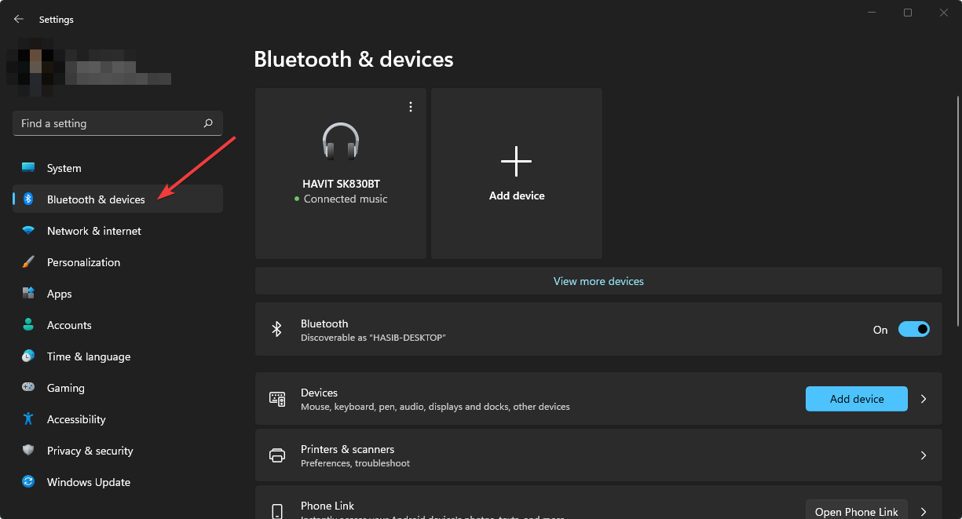This screenshot has width=962, height=519.
Task: Click in the Find a setting box
Action: pyautogui.click(x=118, y=123)
